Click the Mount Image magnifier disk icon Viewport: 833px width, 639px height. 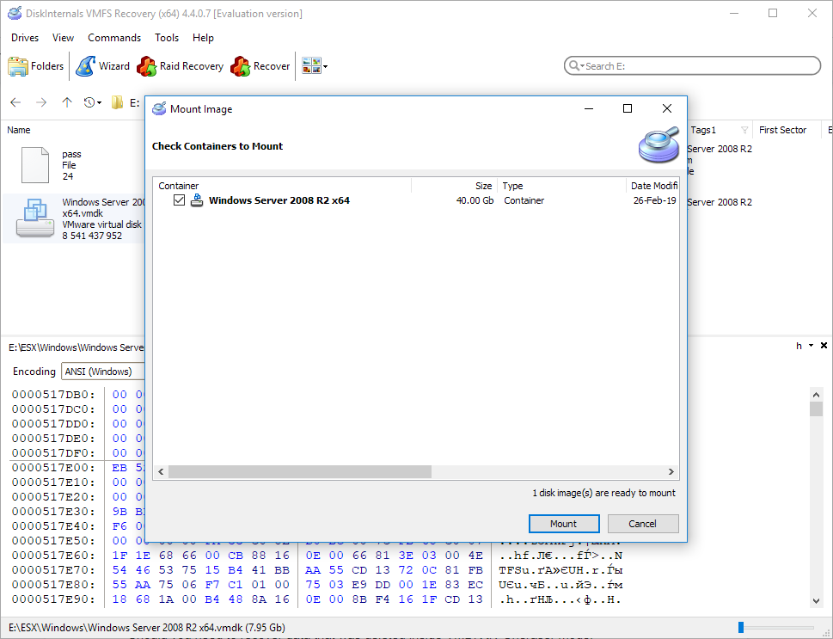pos(658,144)
